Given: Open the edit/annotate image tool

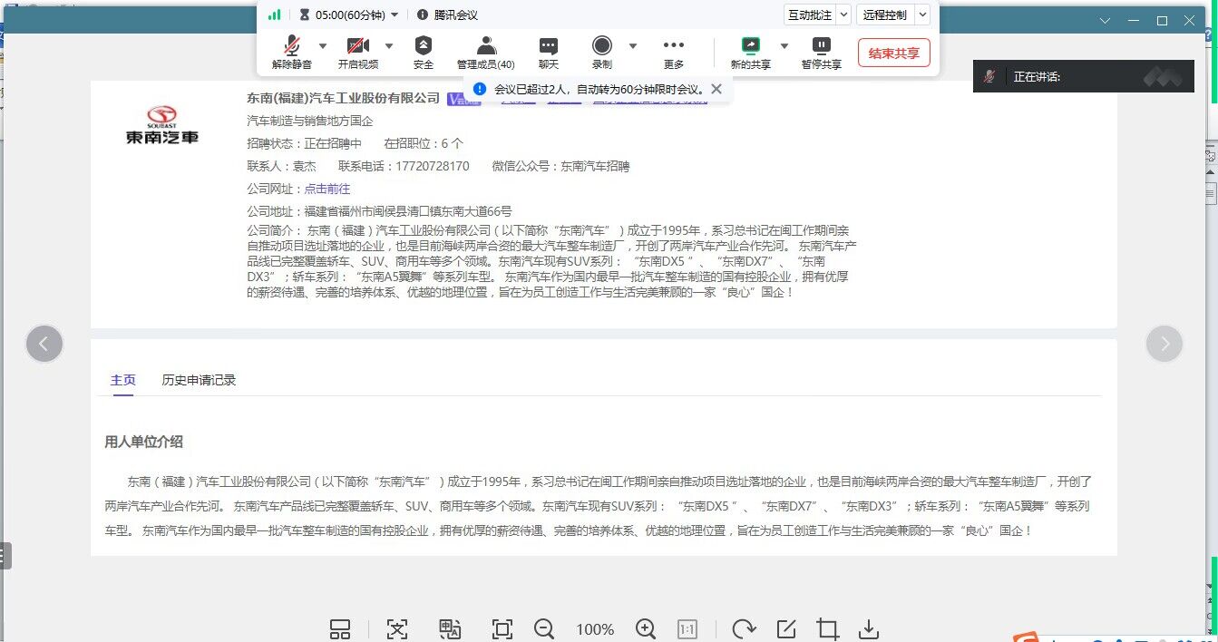Looking at the screenshot, I should [785, 629].
